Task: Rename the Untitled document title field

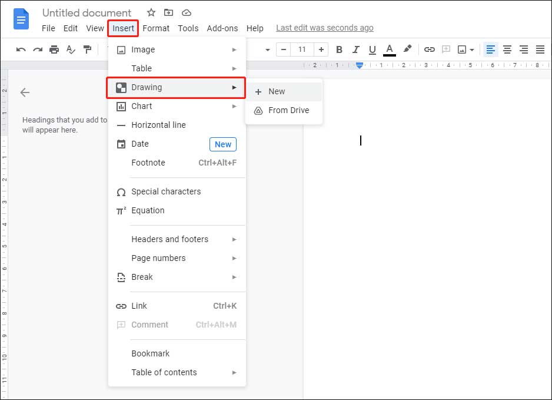Action: [x=87, y=12]
